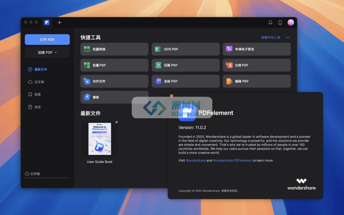Click the 快捷工具 heading
This screenshot has width=344, height=215.
coord(91,38)
